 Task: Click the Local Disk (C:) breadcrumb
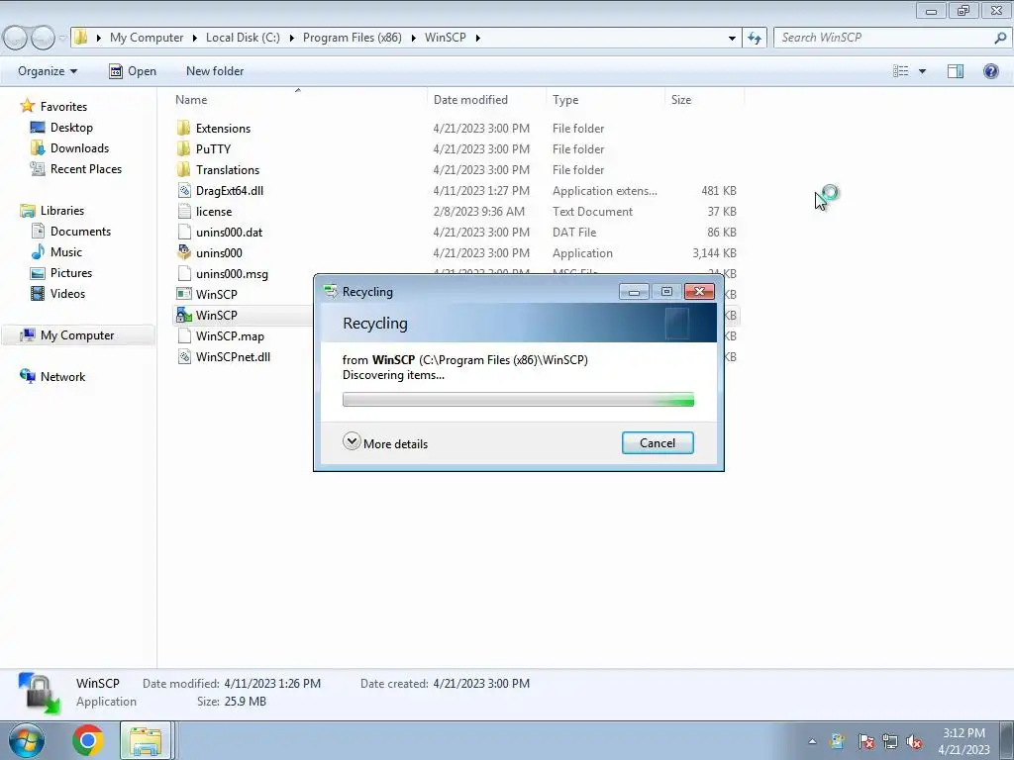point(243,38)
